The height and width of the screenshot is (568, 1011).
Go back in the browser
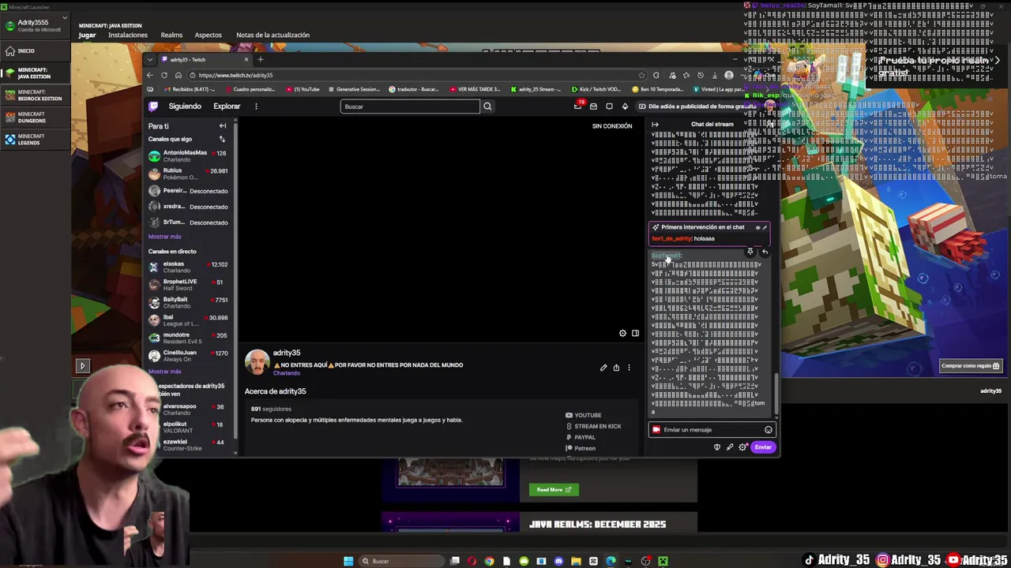[x=150, y=75]
